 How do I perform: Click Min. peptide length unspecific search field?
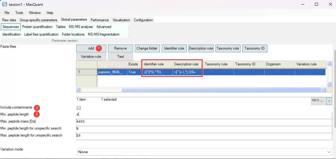point(204,129)
